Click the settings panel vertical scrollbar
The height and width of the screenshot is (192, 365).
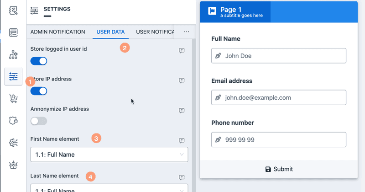point(194,116)
